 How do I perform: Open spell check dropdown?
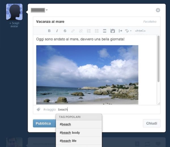pos(128,31)
